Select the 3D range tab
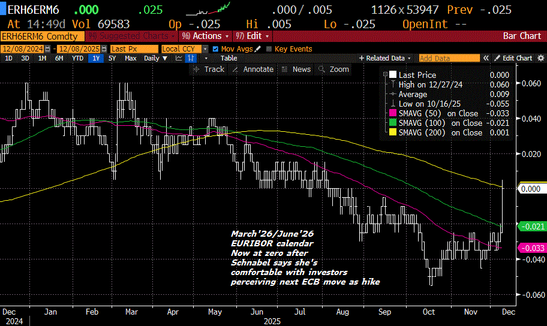547x326 pixels. [25, 58]
